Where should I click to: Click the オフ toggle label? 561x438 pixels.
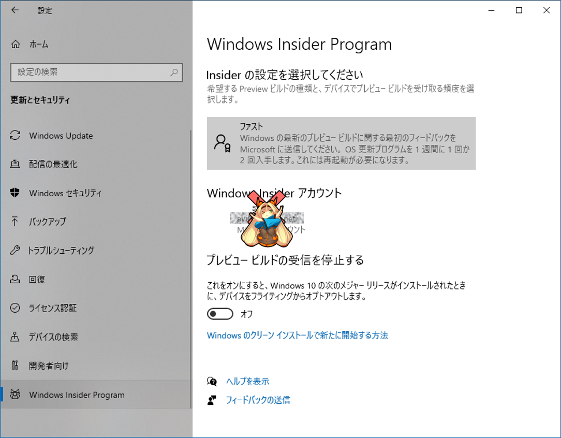[x=246, y=314]
